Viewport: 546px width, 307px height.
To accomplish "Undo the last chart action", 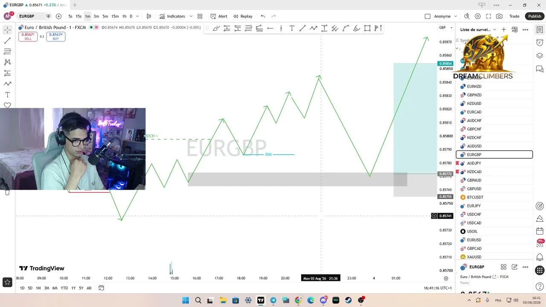I will 263,16.
